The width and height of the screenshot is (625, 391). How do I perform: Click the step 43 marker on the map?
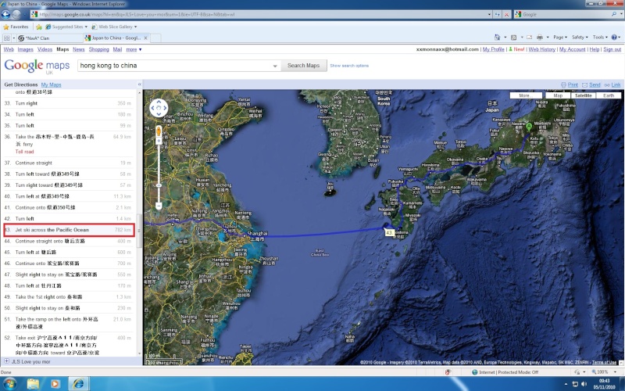389,232
